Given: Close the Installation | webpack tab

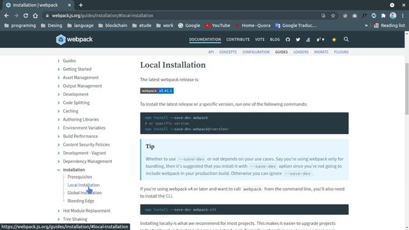Looking at the screenshot, I should 70,5.
